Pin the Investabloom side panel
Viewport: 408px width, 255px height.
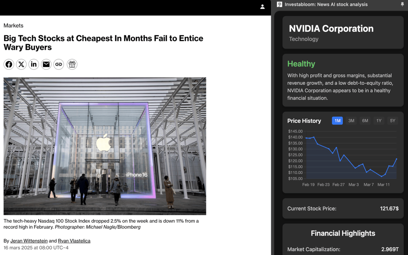click(x=402, y=4)
